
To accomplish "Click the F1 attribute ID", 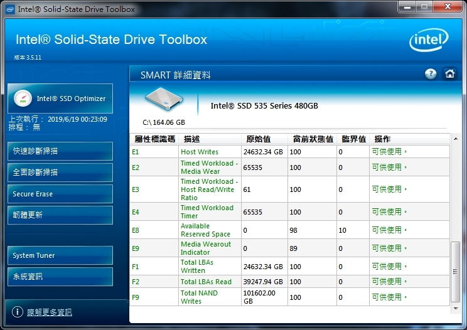I will pyautogui.click(x=135, y=267).
